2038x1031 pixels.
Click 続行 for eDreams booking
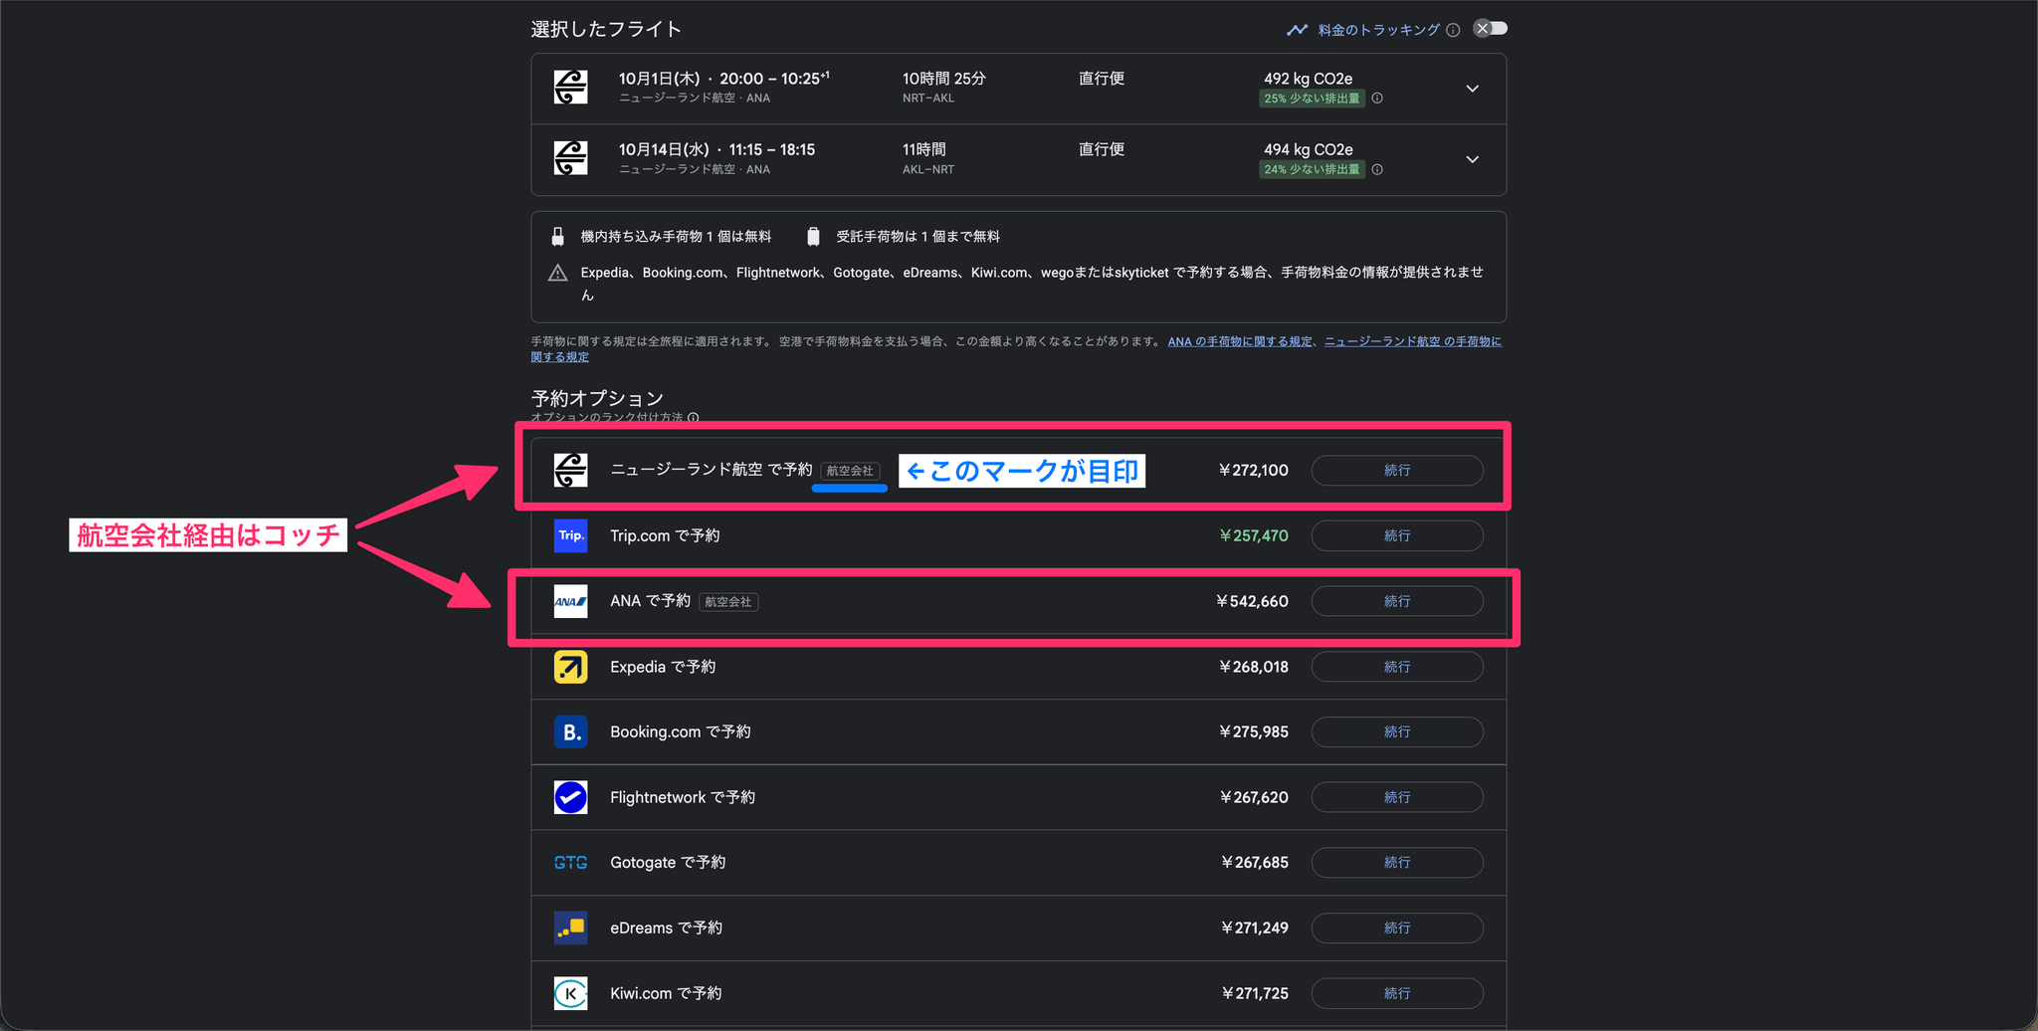1397,928
